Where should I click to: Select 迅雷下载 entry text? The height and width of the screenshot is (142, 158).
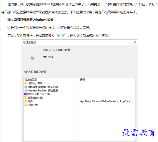[33, 105]
